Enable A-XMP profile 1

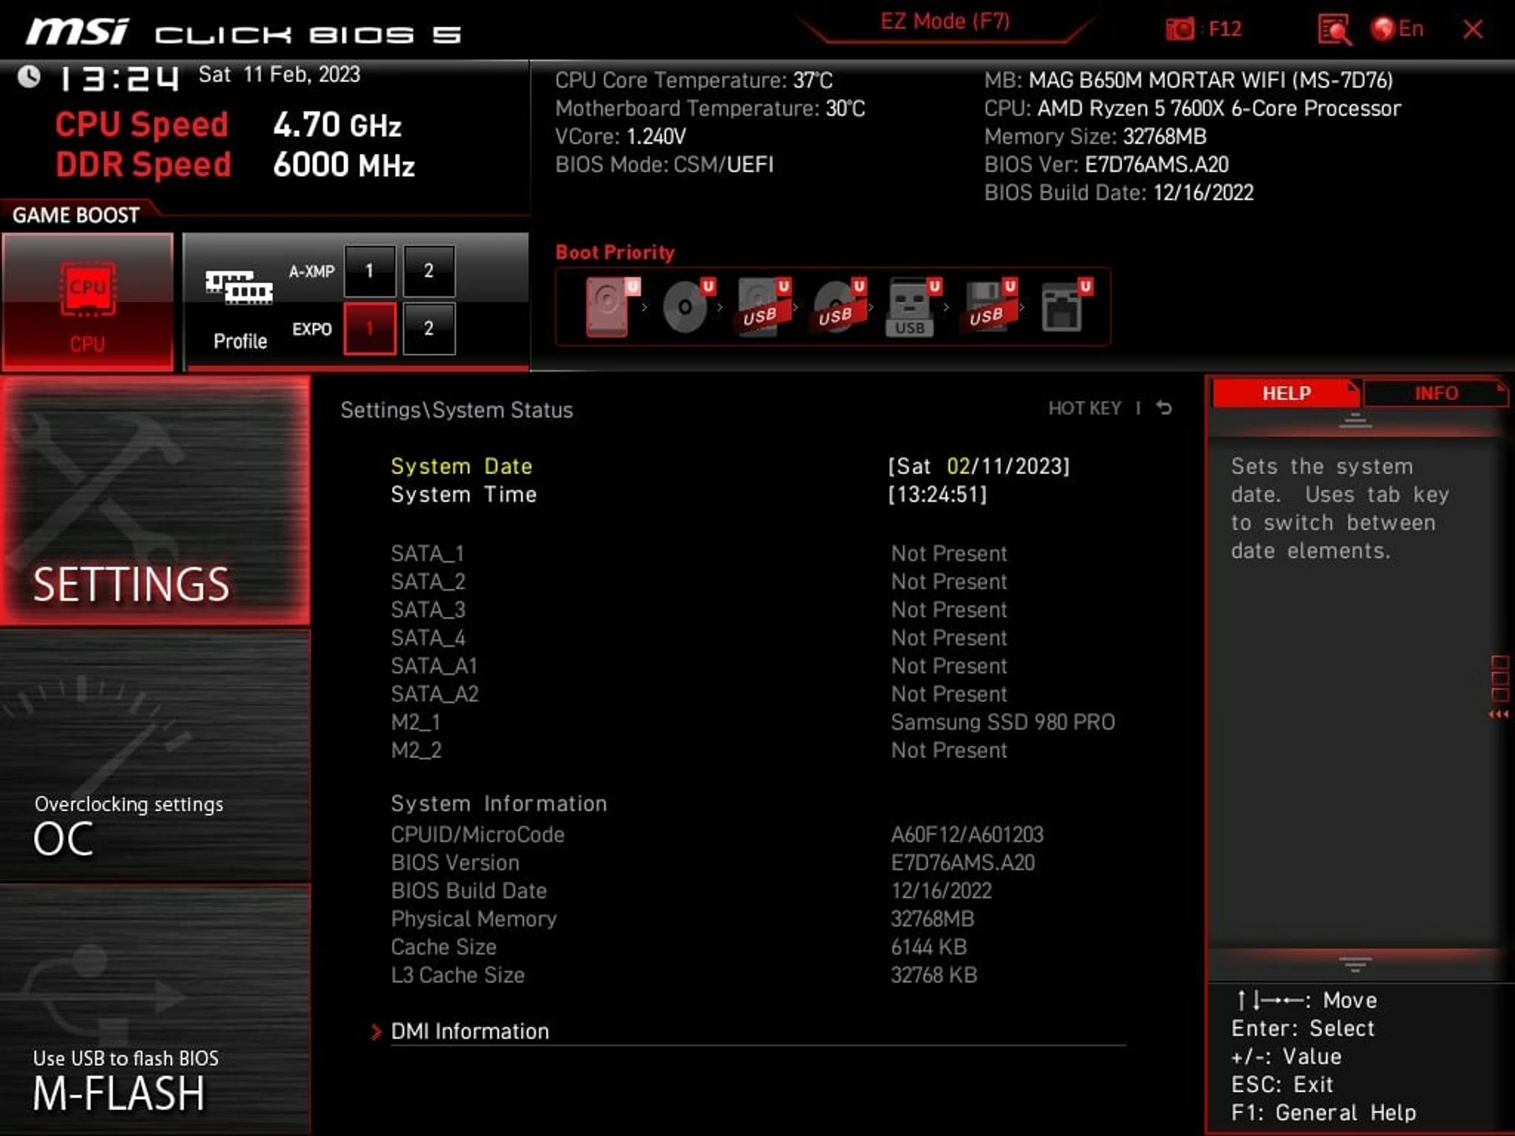tap(369, 271)
